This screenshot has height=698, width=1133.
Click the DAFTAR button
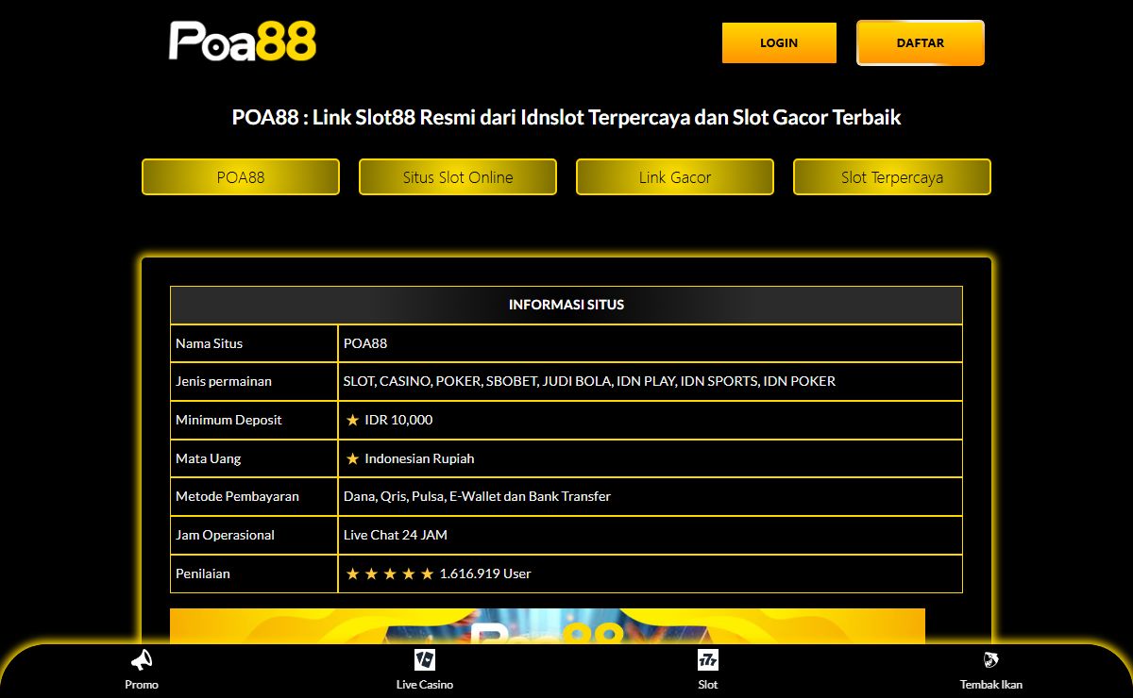pos(921,43)
